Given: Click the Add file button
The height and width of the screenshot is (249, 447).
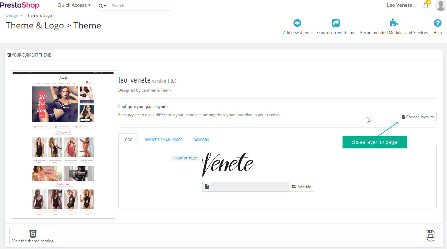Looking at the screenshot, I should pyautogui.click(x=301, y=187).
